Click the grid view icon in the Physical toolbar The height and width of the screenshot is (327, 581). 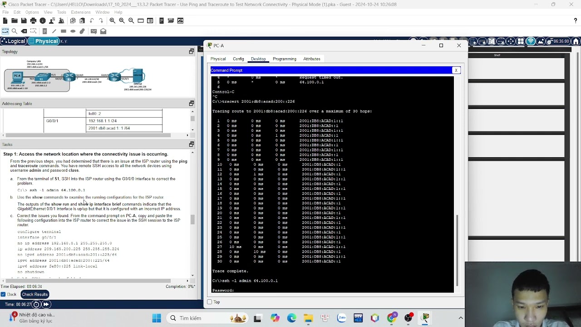[x=521, y=41]
